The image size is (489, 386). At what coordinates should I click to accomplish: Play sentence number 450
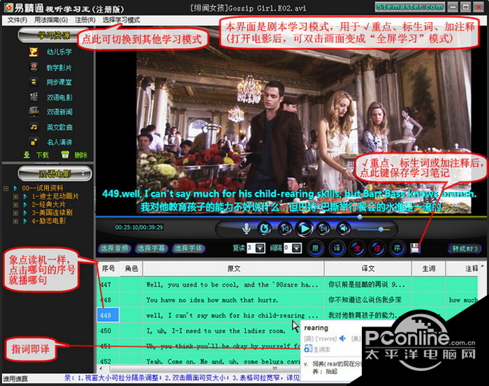tap(106, 331)
